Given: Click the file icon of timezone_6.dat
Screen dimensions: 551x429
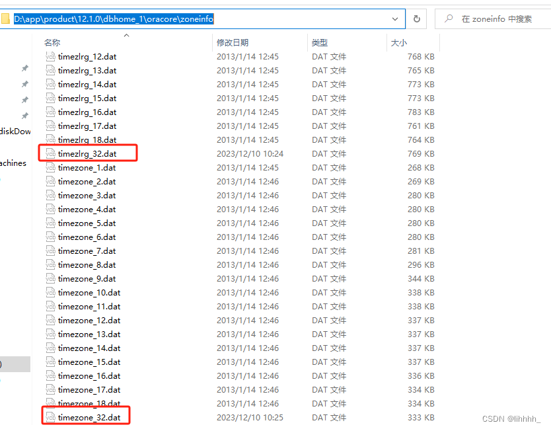Looking at the screenshot, I should pos(51,237).
